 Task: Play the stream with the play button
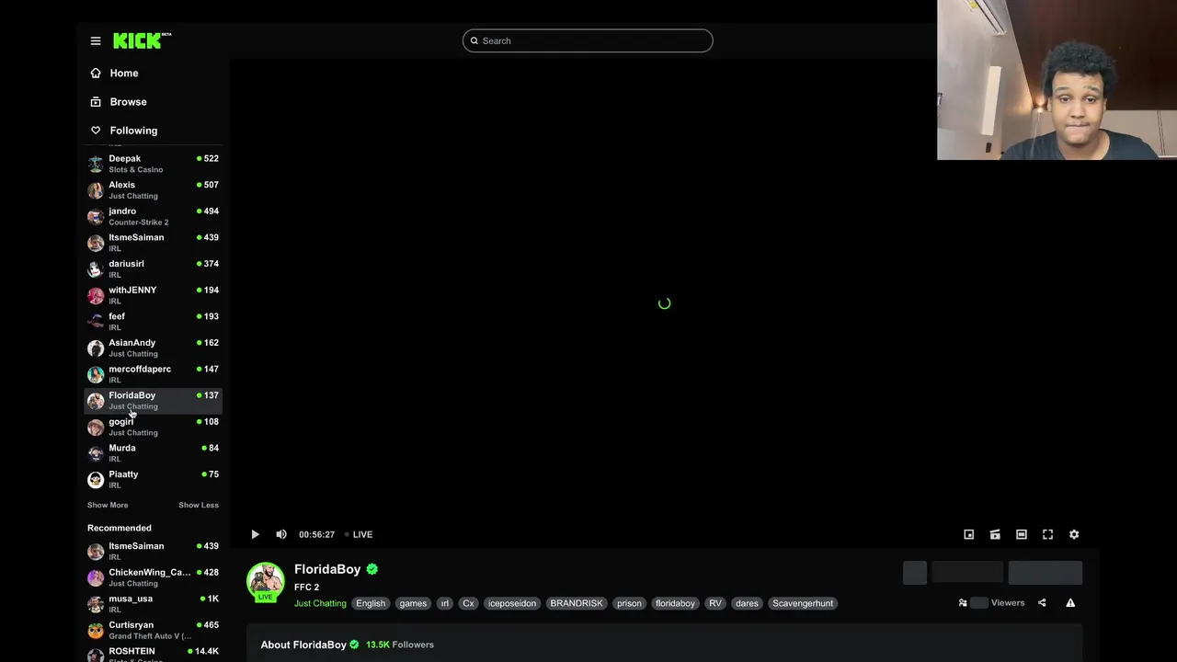(x=255, y=534)
